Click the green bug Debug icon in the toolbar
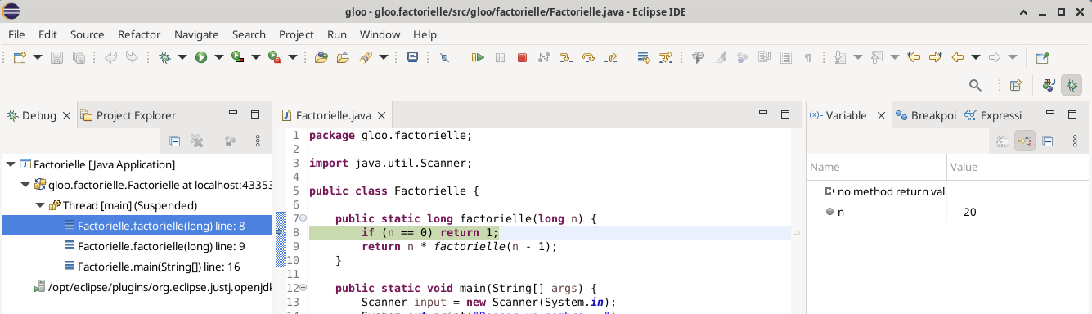Image resolution: width=1092 pixels, height=314 pixels. click(164, 58)
